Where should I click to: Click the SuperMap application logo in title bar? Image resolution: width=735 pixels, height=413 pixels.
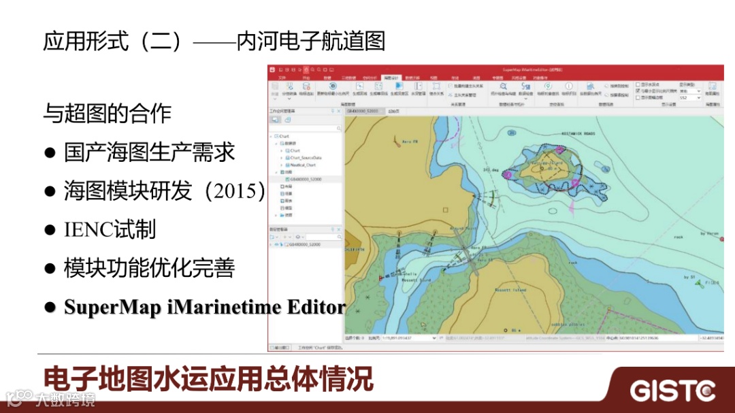[272, 70]
